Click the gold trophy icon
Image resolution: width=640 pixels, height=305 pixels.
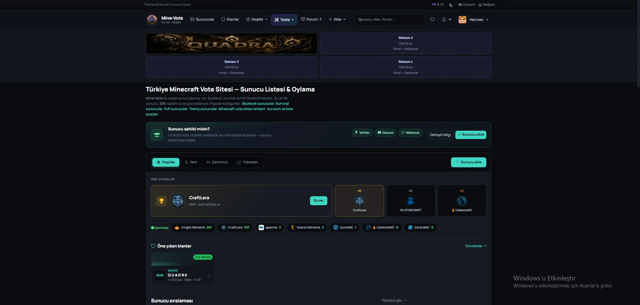(161, 201)
